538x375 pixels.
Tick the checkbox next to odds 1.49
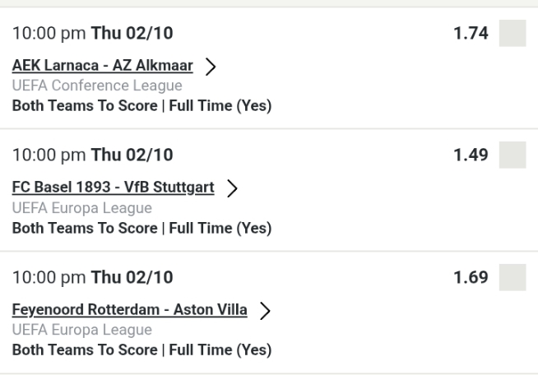pyautogui.click(x=512, y=155)
